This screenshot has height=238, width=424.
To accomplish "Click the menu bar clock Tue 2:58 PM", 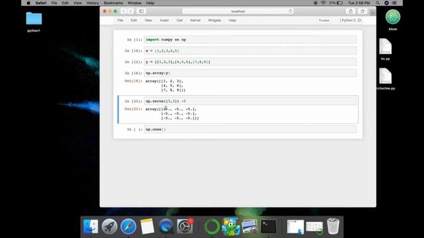I will pos(359,3).
